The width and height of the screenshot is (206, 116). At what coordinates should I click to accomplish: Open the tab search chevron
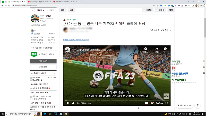(189, 2)
